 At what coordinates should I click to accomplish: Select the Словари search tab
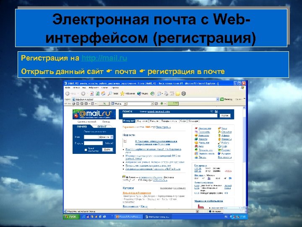point(193,121)
